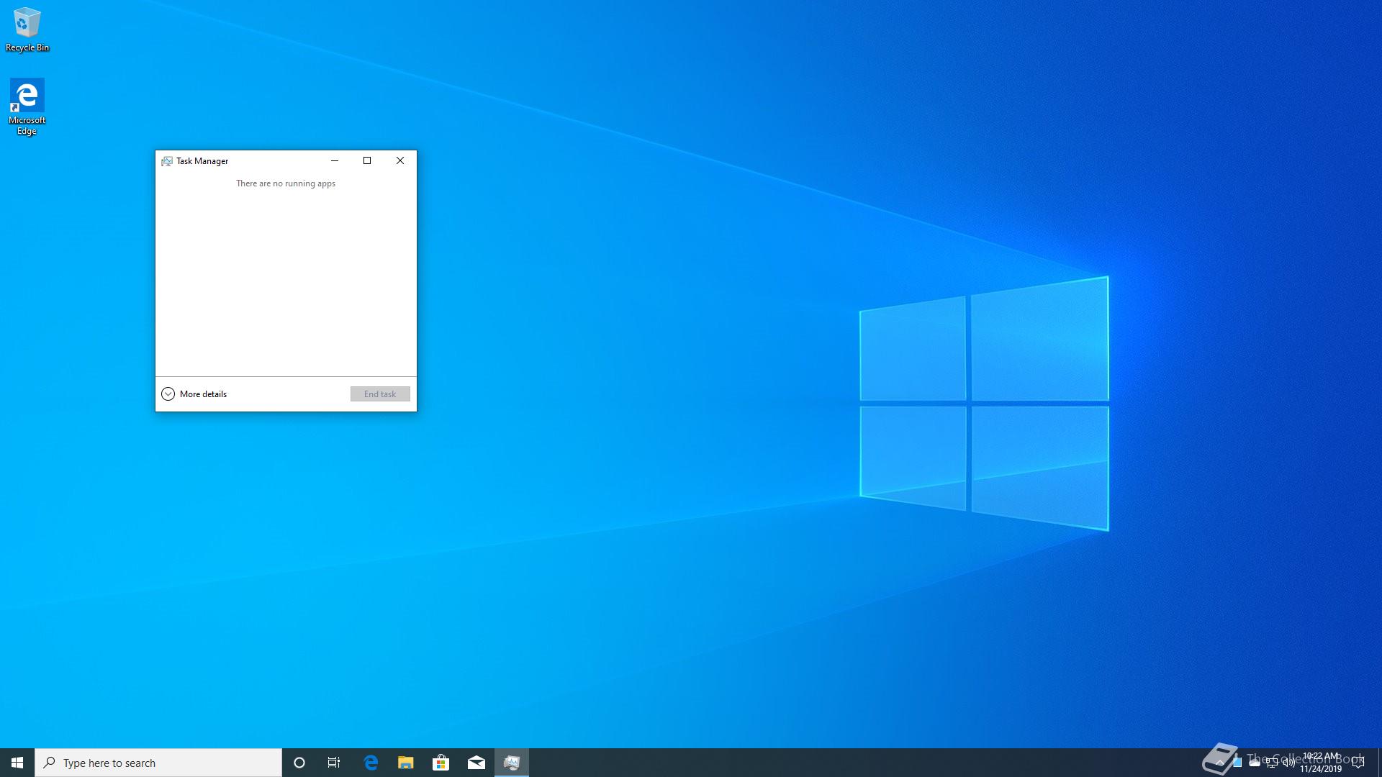Open the Windows Start menu

(17, 763)
